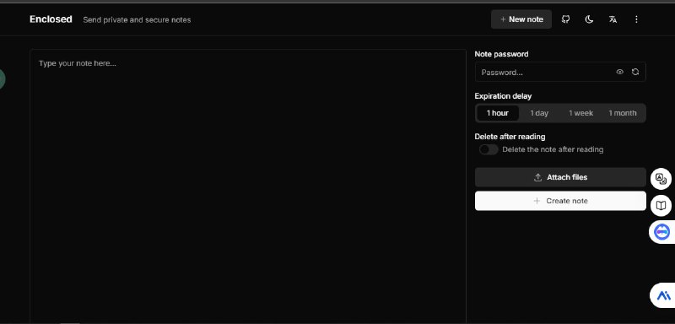Choose 1 week expiration delay
The height and width of the screenshot is (324, 675).
click(580, 113)
